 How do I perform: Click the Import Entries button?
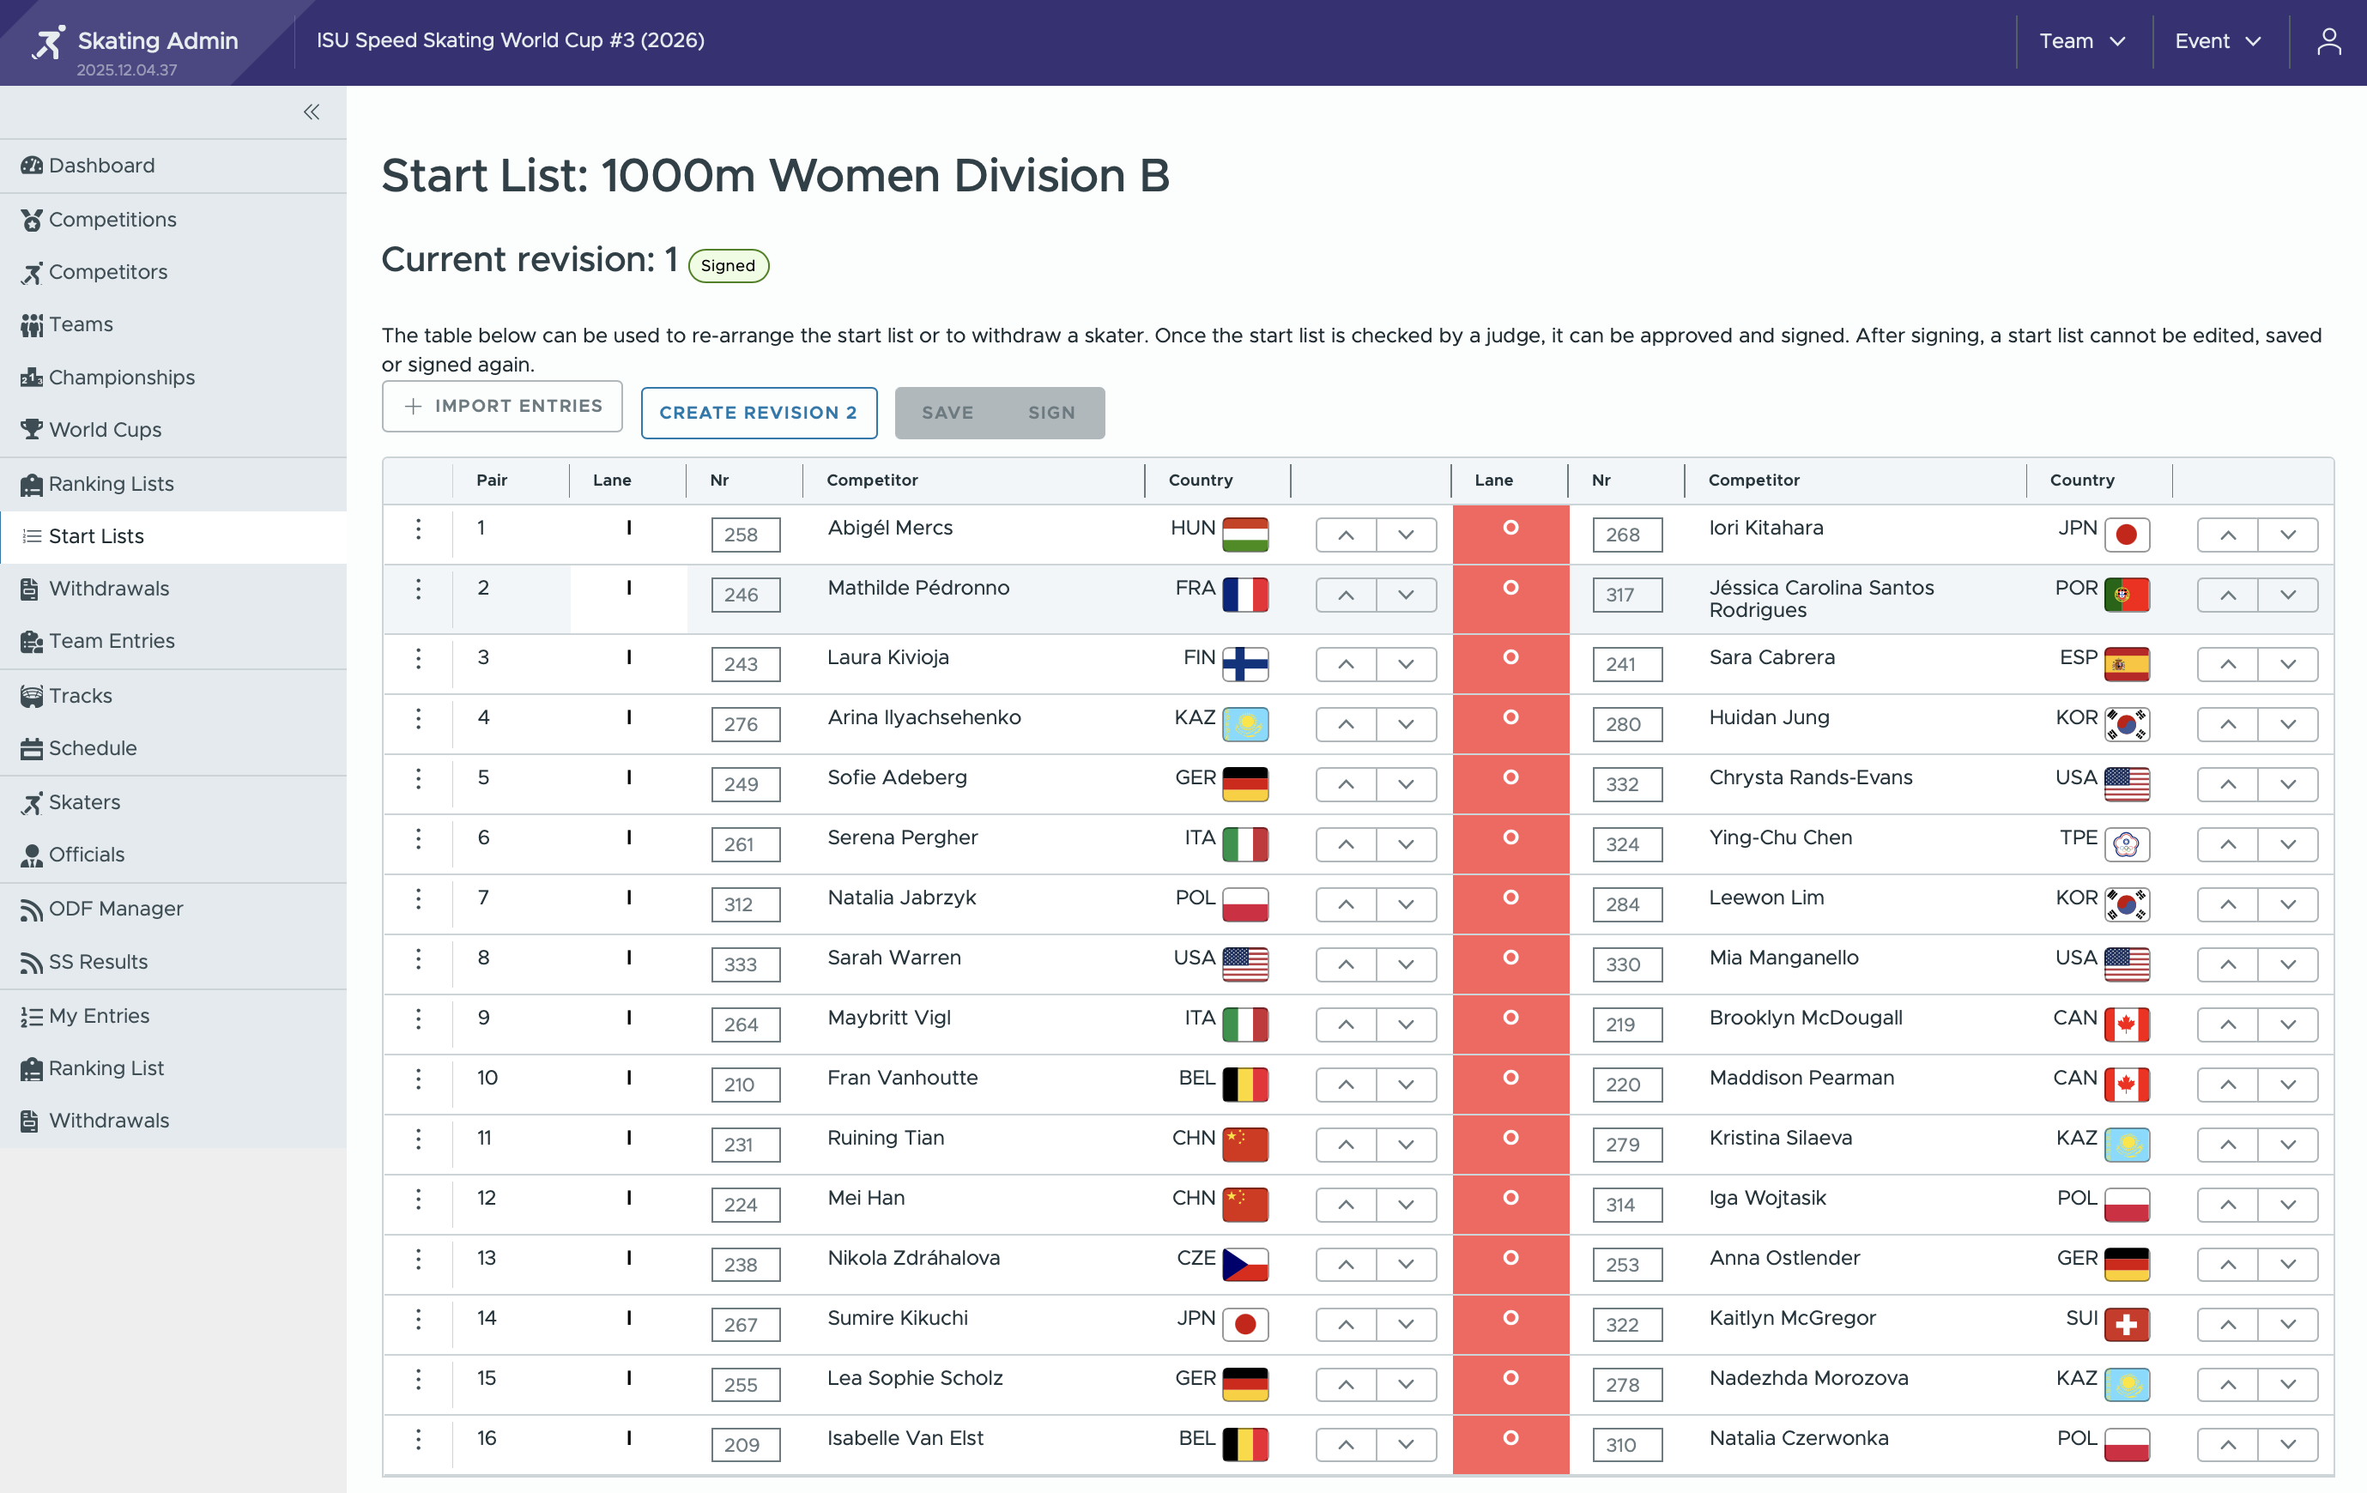[x=502, y=406]
